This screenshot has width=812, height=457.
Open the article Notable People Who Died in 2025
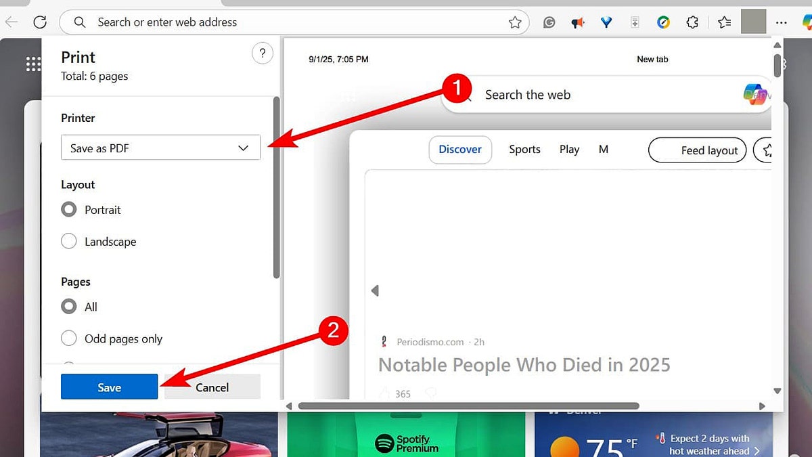(x=524, y=365)
